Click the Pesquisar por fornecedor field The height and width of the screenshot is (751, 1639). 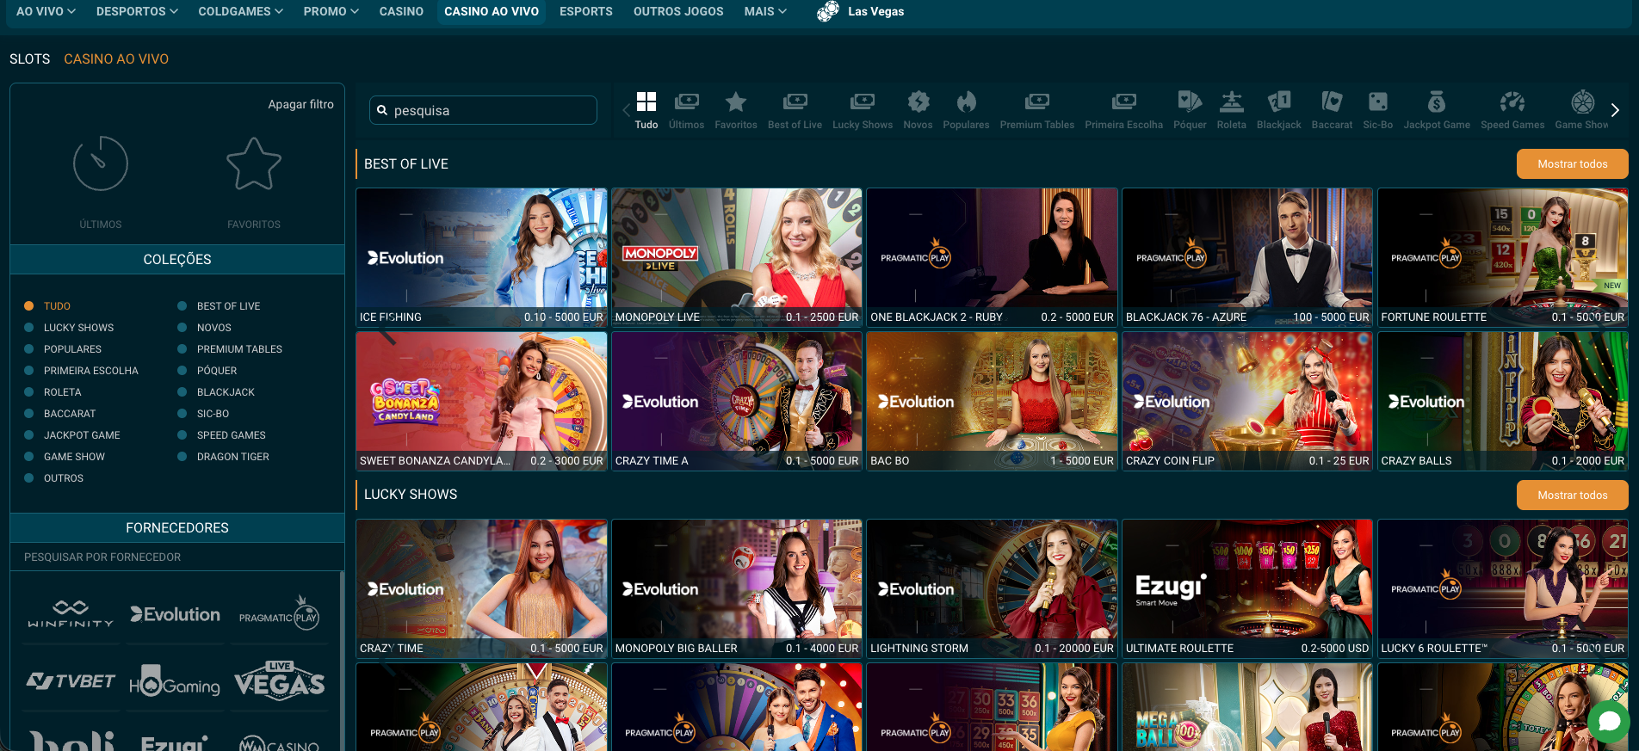(x=176, y=557)
